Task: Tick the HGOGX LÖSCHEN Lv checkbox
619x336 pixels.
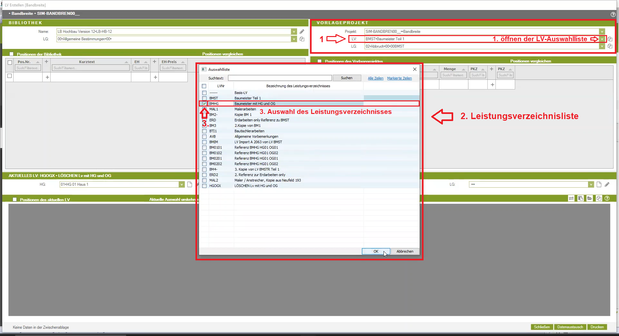Action: (204, 186)
